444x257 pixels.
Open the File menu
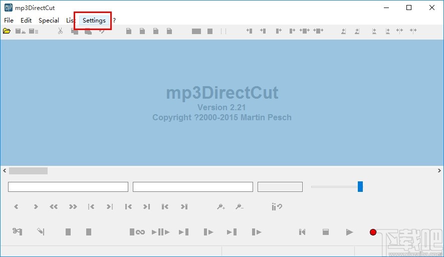9,21
